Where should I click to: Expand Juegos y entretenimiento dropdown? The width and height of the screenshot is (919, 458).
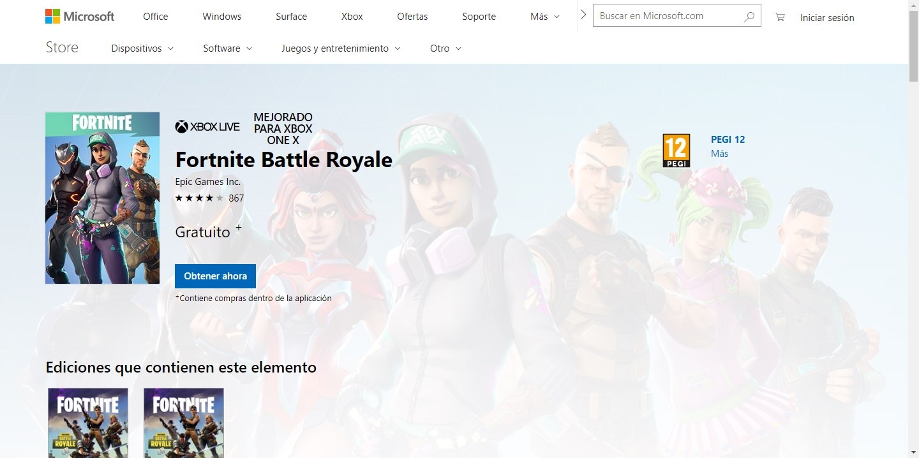point(341,48)
